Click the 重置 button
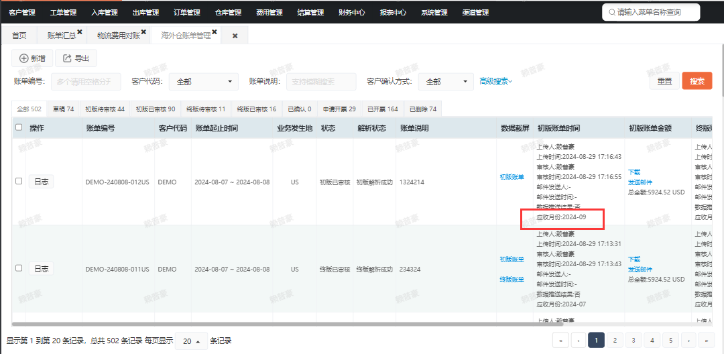Image resolution: width=724 pixels, height=354 pixels. click(664, 80)
